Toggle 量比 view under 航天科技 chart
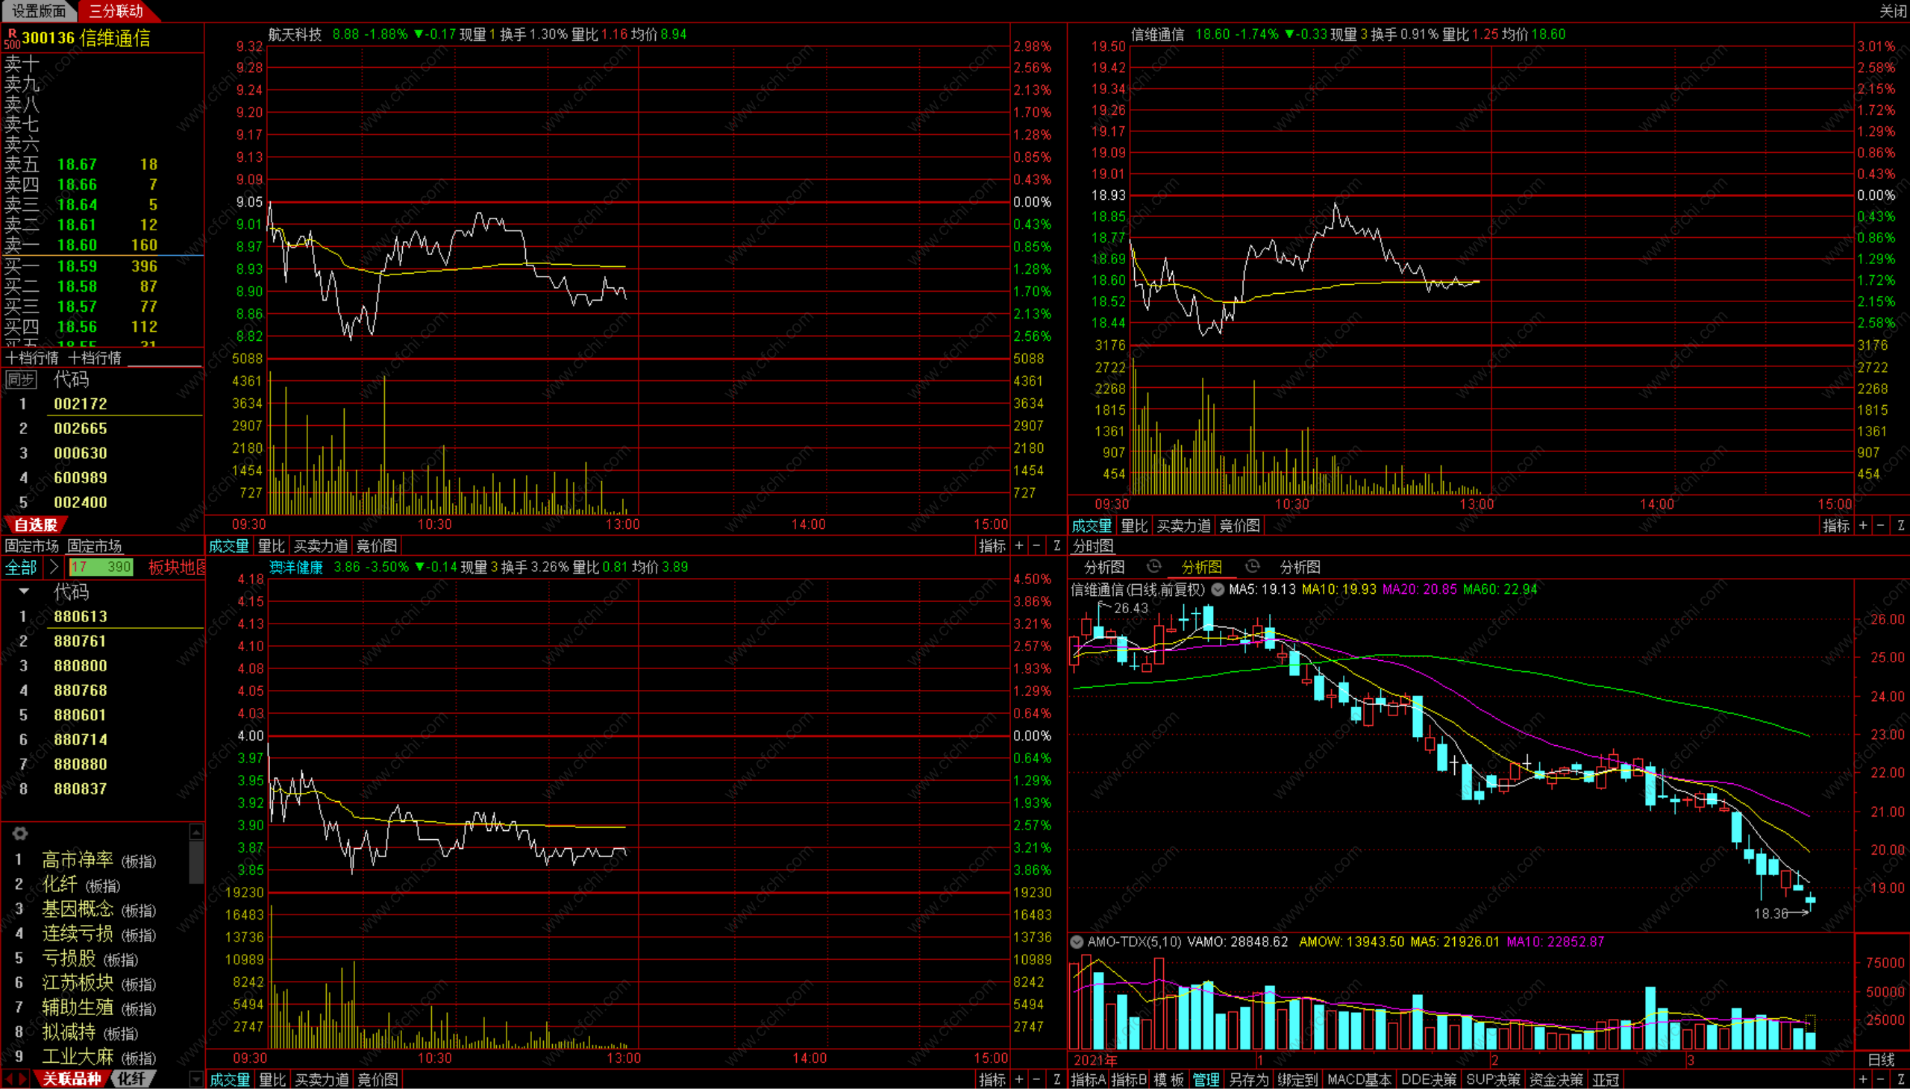The image size is (1910, 1089). coord(271,546)
